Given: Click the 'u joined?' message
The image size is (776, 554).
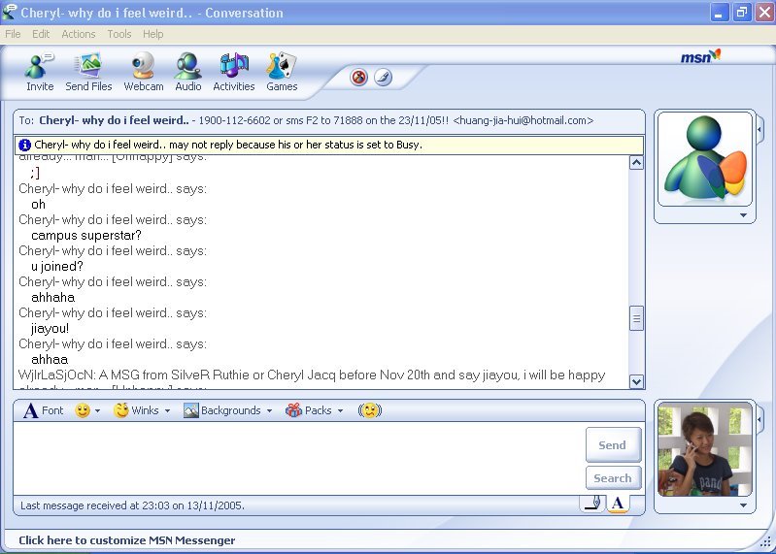Looking at the screenshot, I should click(x=57, y=267).
